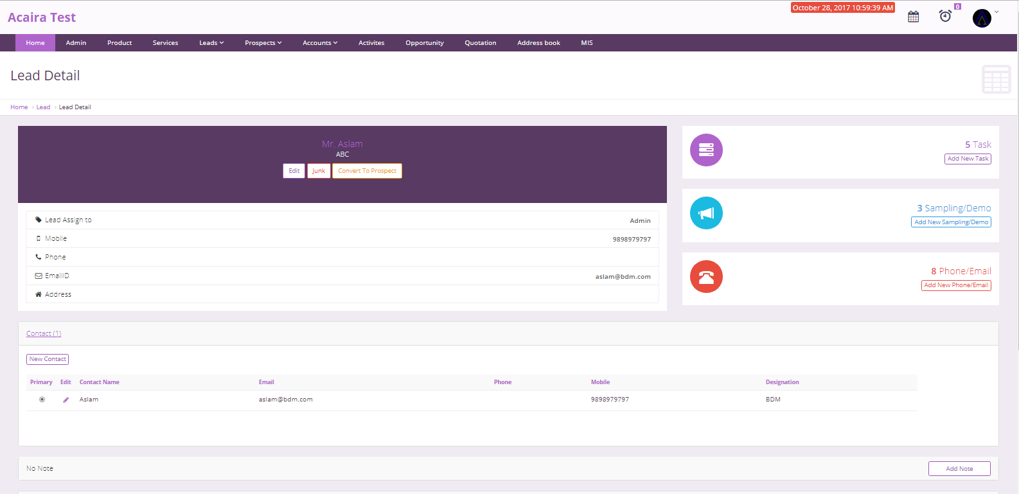This screenshot has width=1019, height=494.
Task: Open the Quotation menu item
Action: 480,43
